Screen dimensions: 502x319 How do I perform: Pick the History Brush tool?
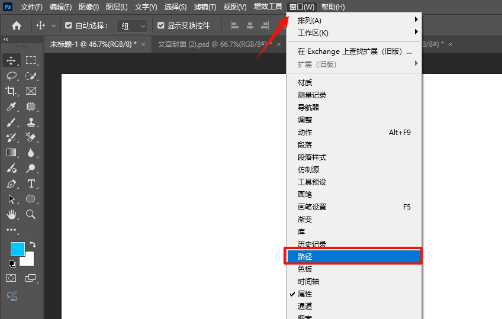11,137
